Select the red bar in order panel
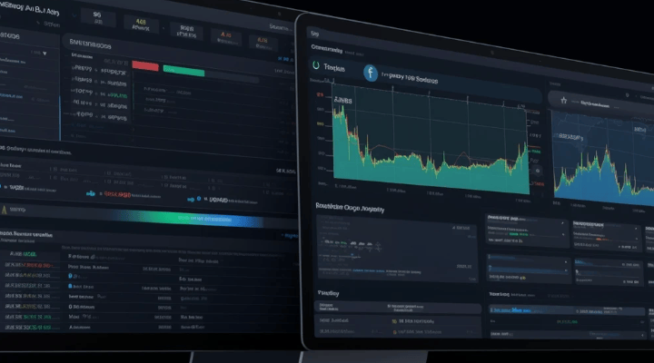This screenshot has height=363, width=654. [x=145, y=65]
